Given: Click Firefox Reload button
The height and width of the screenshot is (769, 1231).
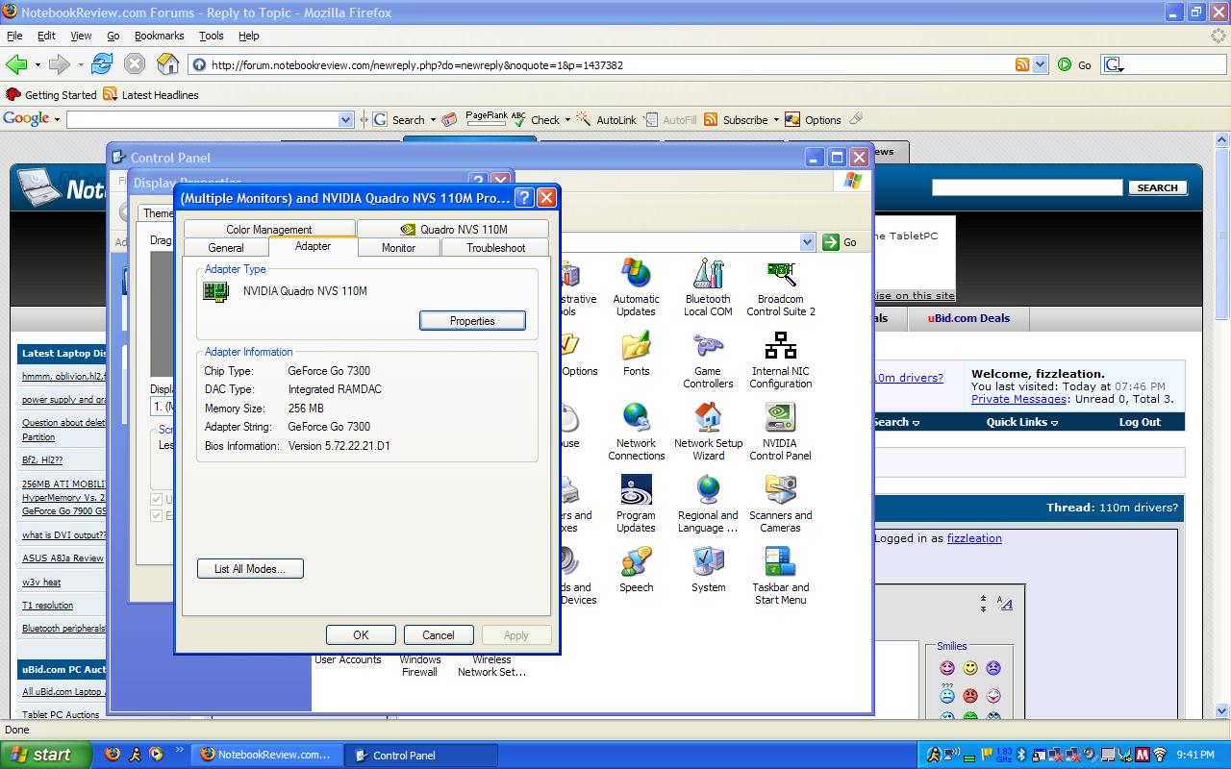Looking at the screenshot, I should pyautogui.click(x=102, y=64).
